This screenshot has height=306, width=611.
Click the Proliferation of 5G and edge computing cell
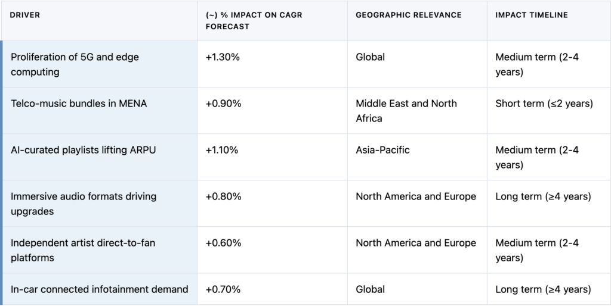[x=75, y=64]
